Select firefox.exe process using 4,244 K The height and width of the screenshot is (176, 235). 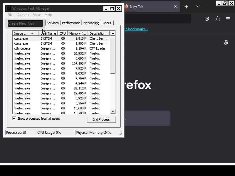[61, 83]
